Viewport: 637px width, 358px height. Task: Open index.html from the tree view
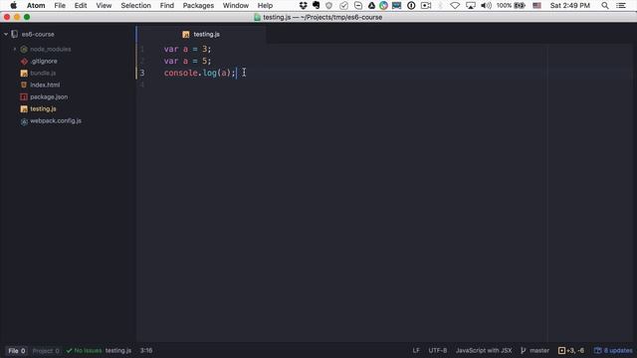(x=45, y=85)
